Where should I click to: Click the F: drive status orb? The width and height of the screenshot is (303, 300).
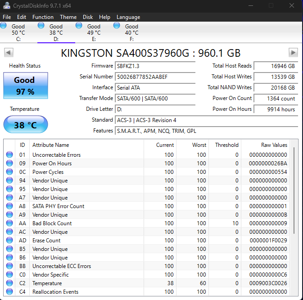pyautogui.click(x=117, y=25)
